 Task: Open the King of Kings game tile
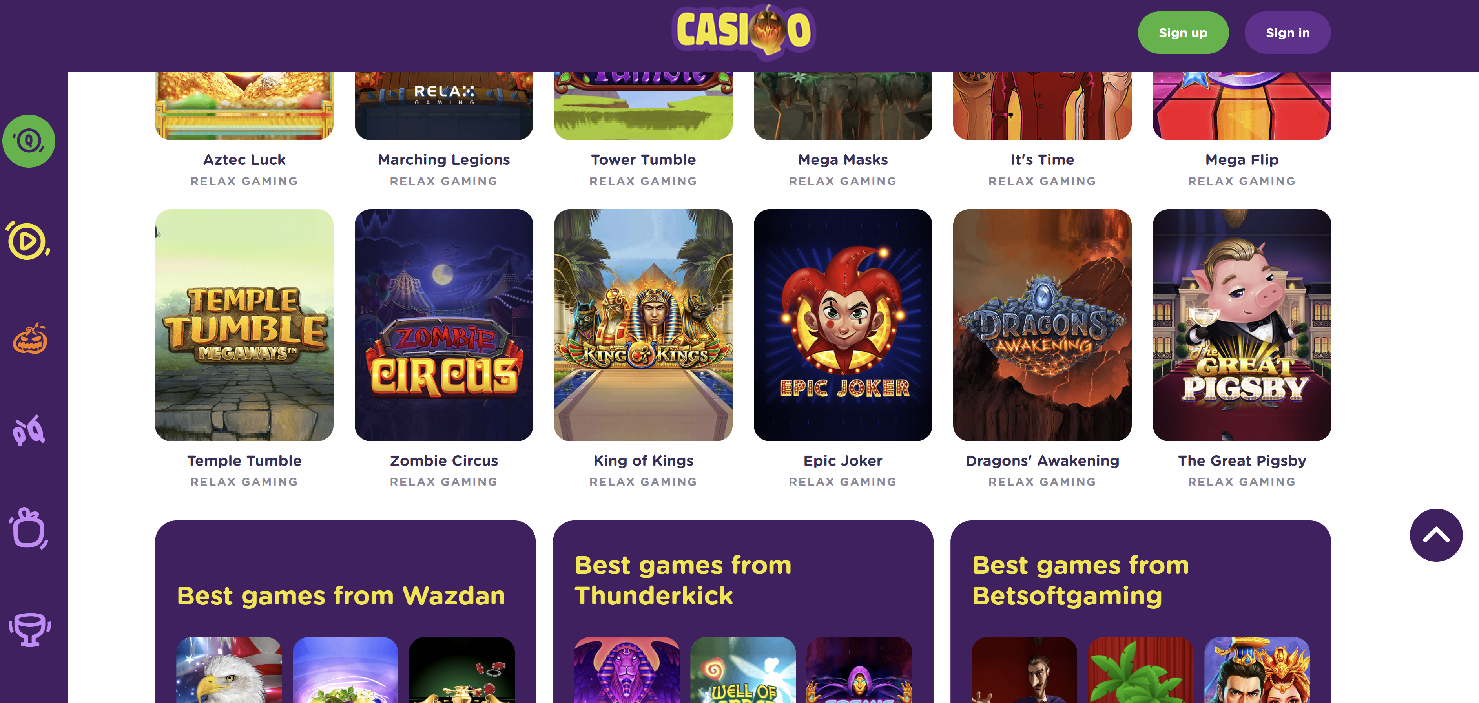coord(643,325)
